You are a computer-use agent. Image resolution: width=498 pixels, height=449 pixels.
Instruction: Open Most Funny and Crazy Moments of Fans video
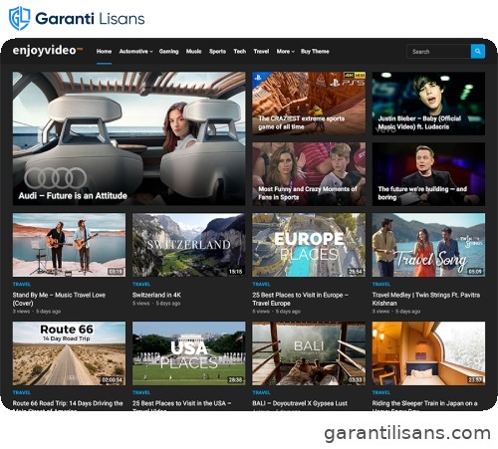[309, 174]
